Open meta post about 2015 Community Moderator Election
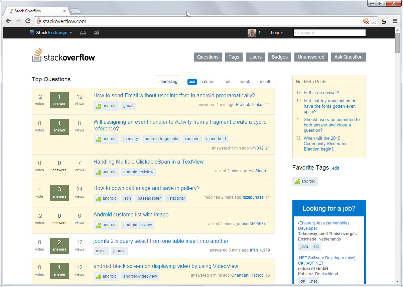403x287 pixels. point(325,144)
